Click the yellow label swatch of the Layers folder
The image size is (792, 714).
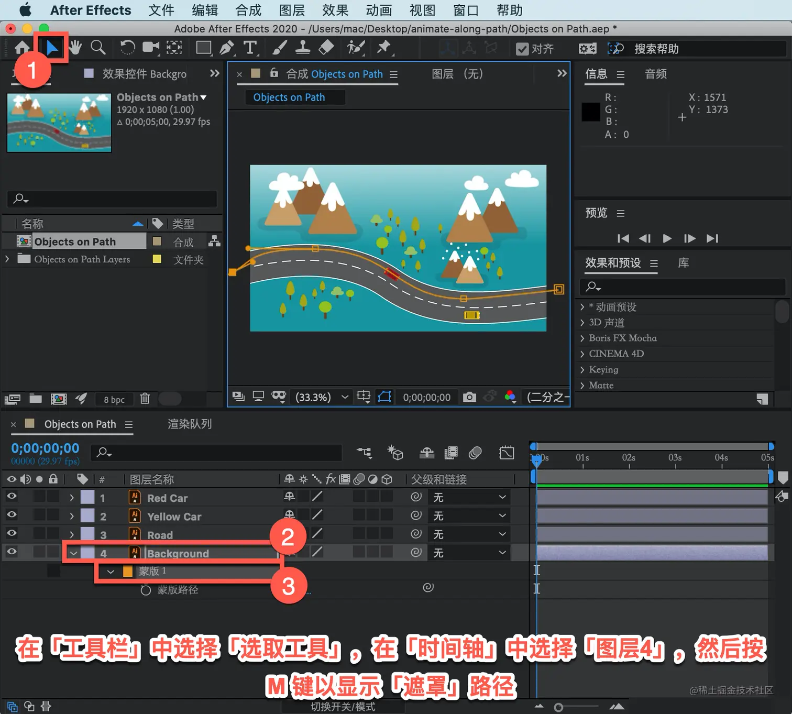[157, 259]
